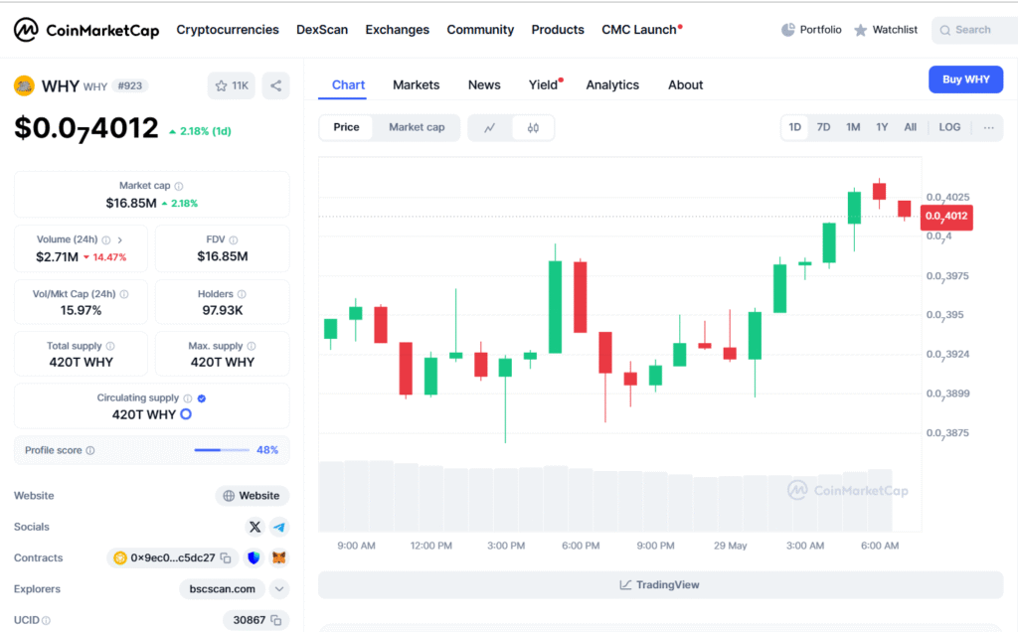1018x632 pixels.
Task: Switch to Yield tab
Action: click(544, 85)
